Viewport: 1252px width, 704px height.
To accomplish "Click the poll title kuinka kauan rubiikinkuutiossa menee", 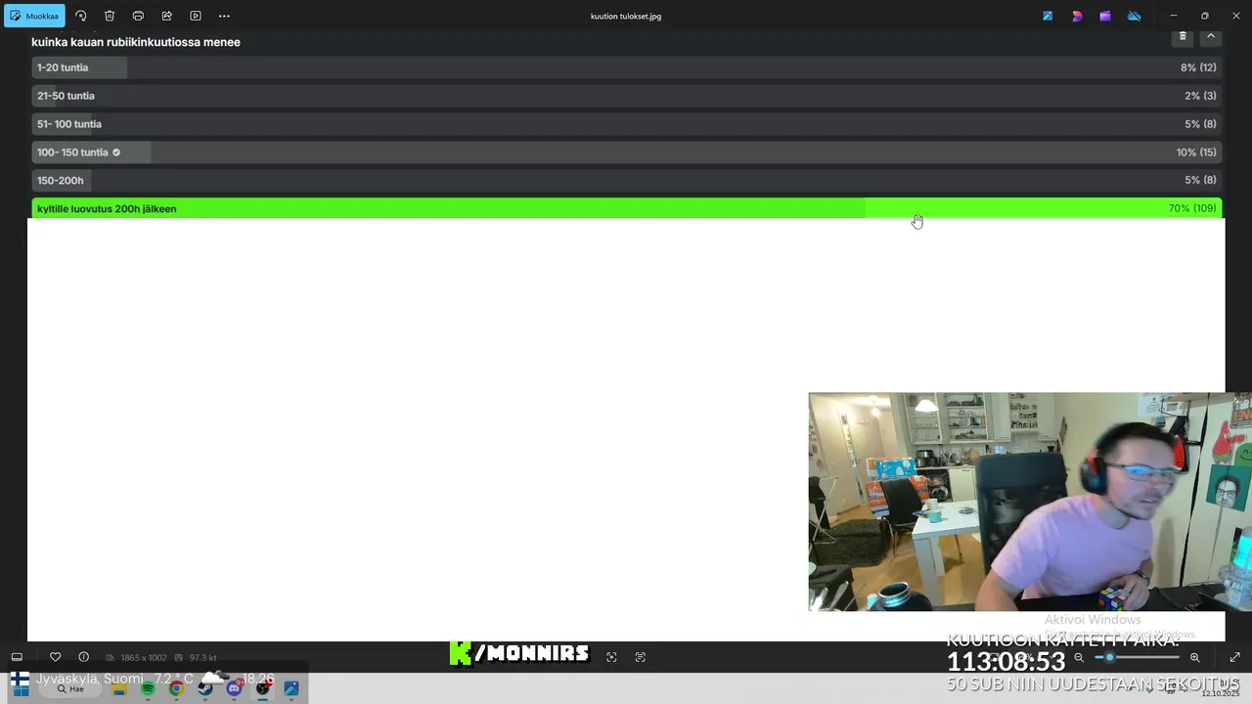I will tap(136, 42).
